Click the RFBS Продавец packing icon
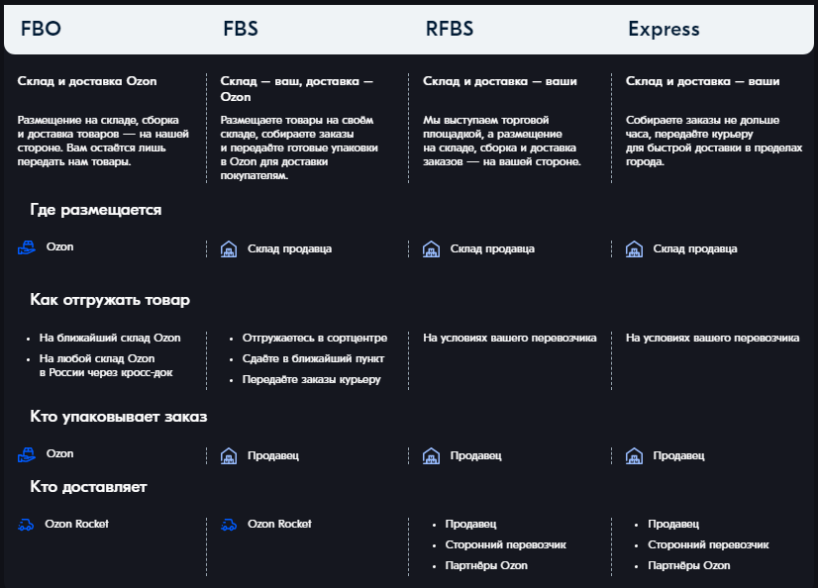This screenshot has width=818, height=588. [x=431, y=456]
